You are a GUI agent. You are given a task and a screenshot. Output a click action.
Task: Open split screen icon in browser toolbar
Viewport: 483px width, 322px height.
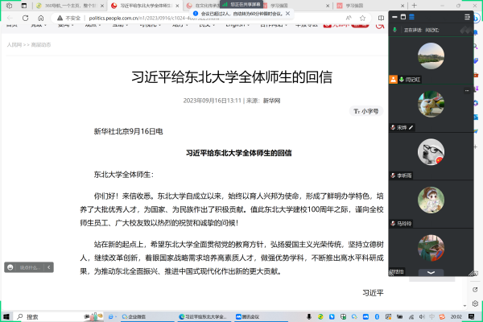(x=381, y=19)
